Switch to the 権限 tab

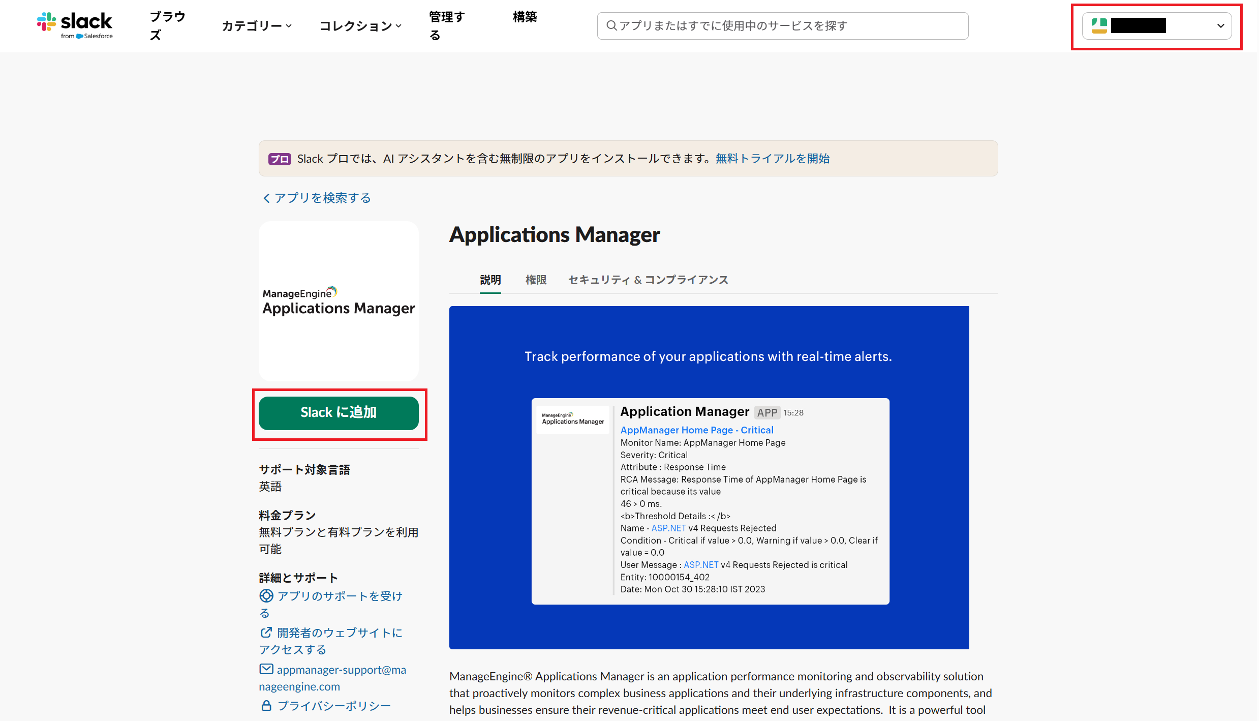(x=536, y=280)
